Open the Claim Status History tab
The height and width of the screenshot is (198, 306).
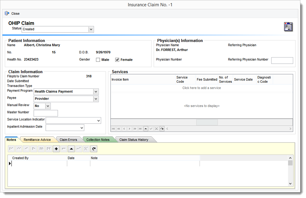click(x=133, y=140)
